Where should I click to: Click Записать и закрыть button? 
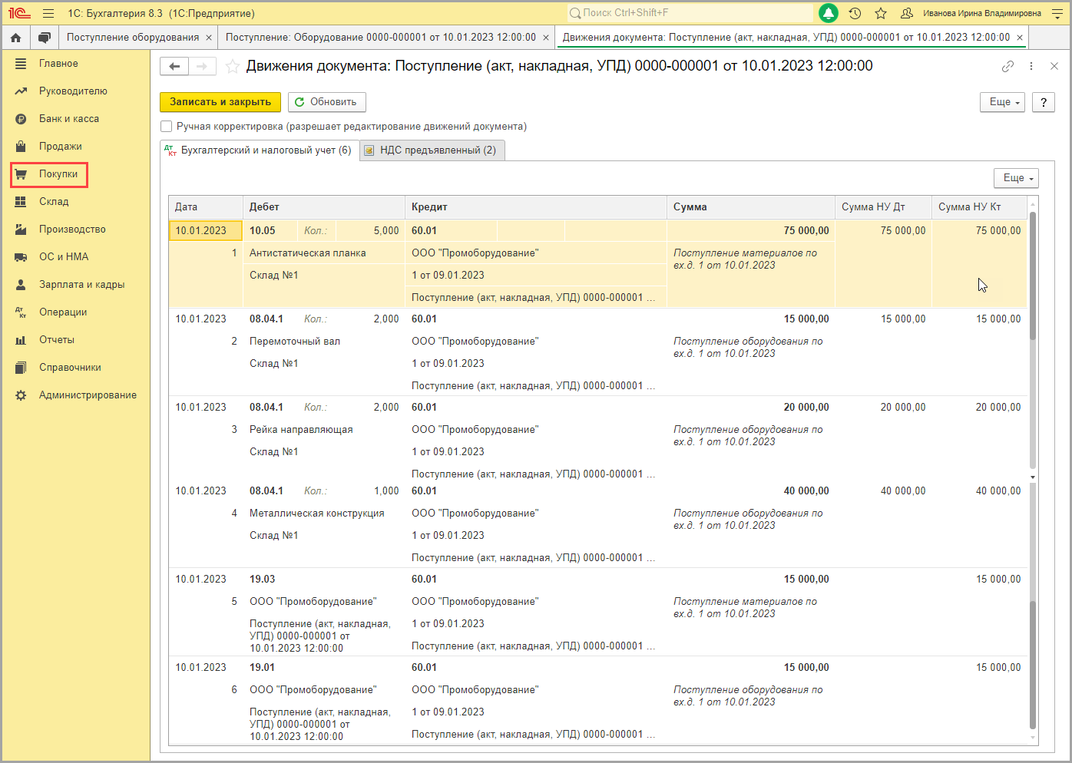pyautogui.click(x=220, y=102)
